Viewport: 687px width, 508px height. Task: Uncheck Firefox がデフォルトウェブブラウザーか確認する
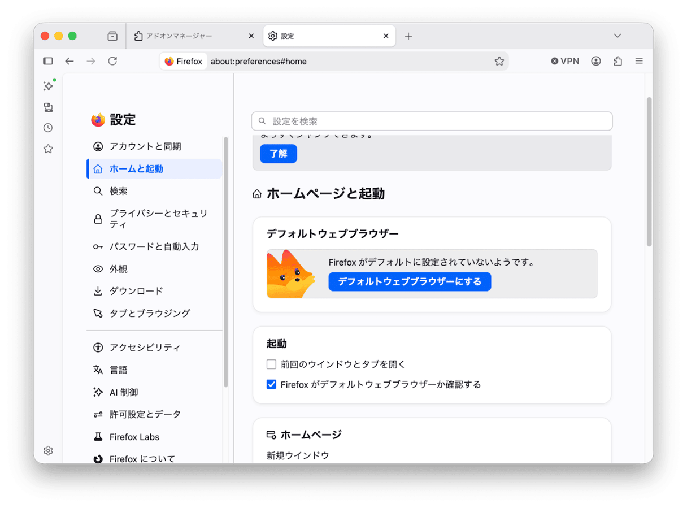click(272, 384)
